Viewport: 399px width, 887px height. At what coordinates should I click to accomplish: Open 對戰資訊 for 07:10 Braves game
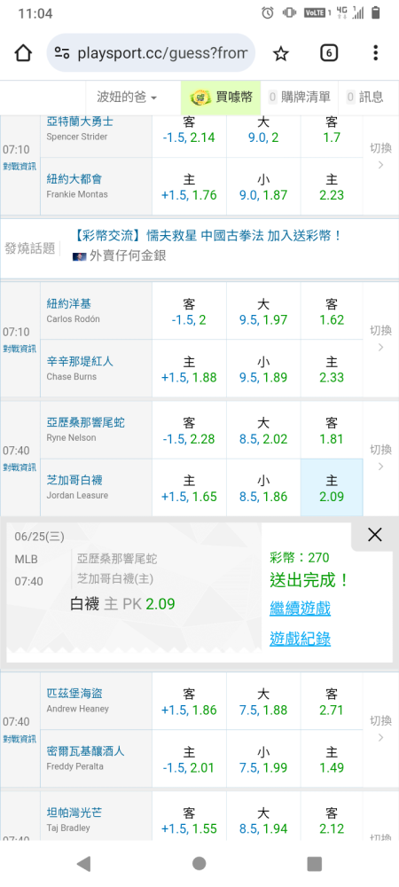pyautogui.click(x=20, y=167)
